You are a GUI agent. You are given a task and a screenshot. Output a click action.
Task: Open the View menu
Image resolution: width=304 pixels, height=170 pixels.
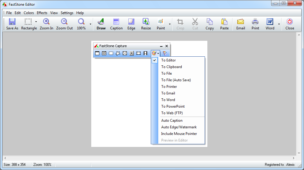(x=54, y=13)
